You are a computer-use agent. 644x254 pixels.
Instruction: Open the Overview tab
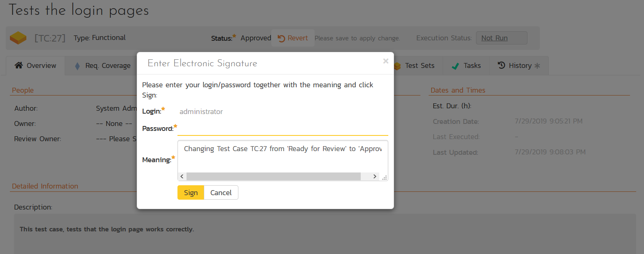[36, 66]
